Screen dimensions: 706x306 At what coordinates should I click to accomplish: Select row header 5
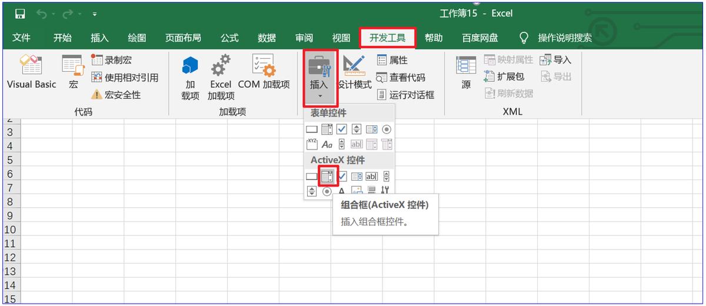pos(11,159)
